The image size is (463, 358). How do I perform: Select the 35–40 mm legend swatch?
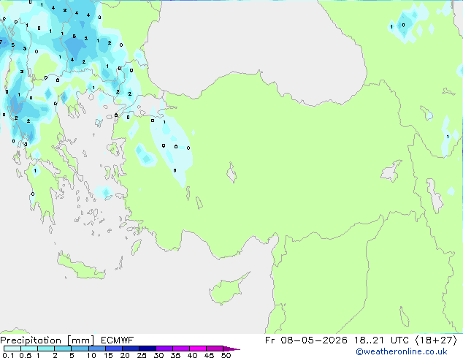[x=181, y=349]
